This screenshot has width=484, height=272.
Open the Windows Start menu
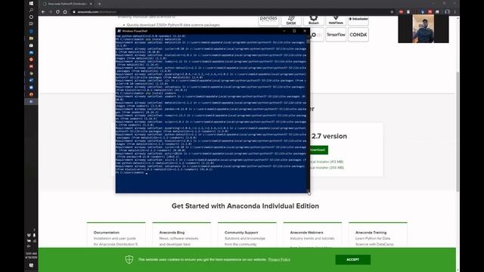[31, 3]
